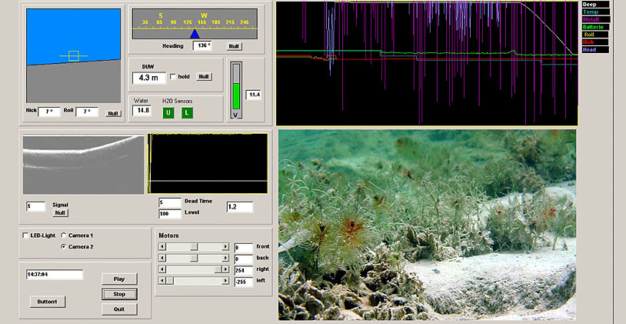Select the Camera 1 radio button

click(x=63, y=235)
